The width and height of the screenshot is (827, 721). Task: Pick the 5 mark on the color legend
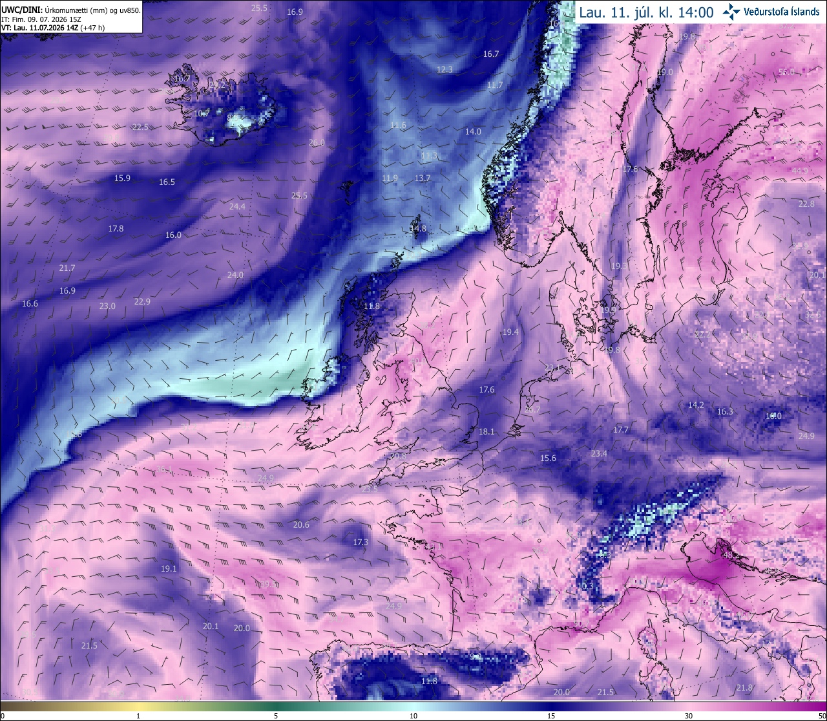pos(276,716)
